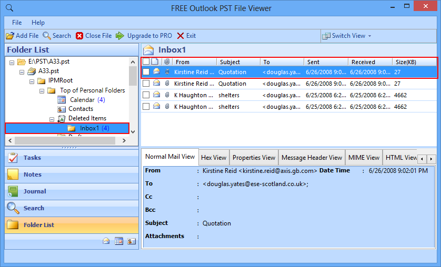The height and width of the screenshot is (267, 441).
Task: Toggle the select-all checkbox in header
Action: [x=146, y=61]
